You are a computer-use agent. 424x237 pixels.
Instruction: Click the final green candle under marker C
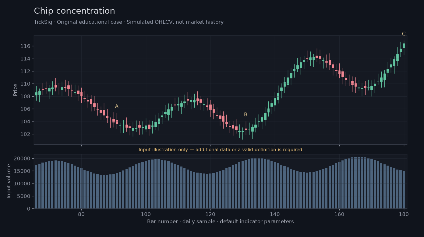[x=404, y=46]
